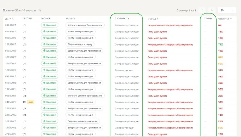Click outcome Гость ушел думать in 22.05.2026 row
This screenshot has width=241, height=137.
(157, 134)
